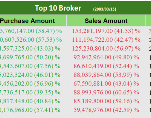Click sales amount 92,942,964.00 cell
Viewport: 151px width, 118px height.
pos(106,57)
